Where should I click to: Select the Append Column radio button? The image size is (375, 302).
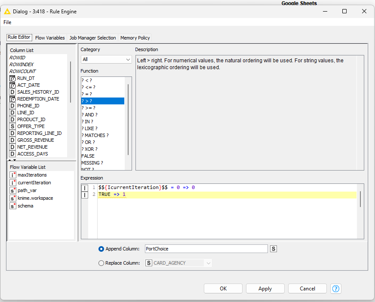click(101, 249)
